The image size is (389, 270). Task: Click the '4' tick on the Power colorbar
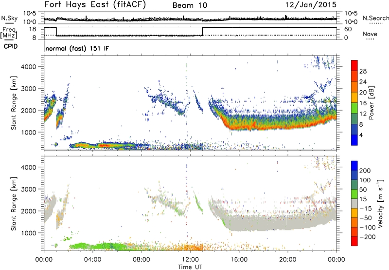361,135
